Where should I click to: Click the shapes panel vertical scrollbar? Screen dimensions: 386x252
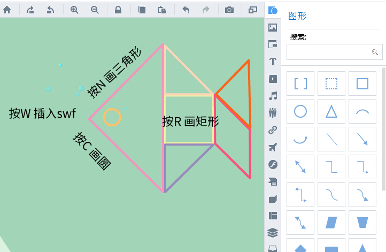click(x=383, y=129)
